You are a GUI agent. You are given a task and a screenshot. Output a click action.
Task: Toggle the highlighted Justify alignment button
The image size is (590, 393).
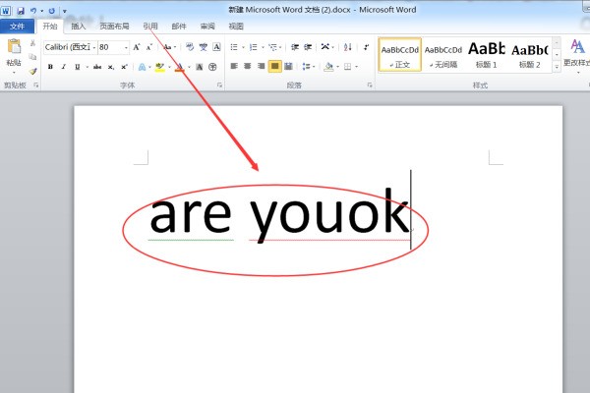coord(275,67)
